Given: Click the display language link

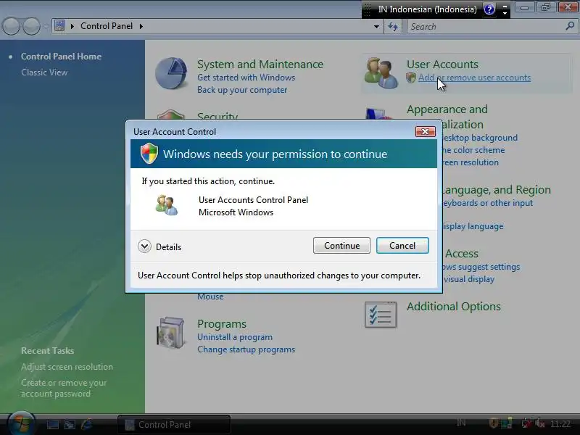Looking at the screenshot, I should point(473,226).
